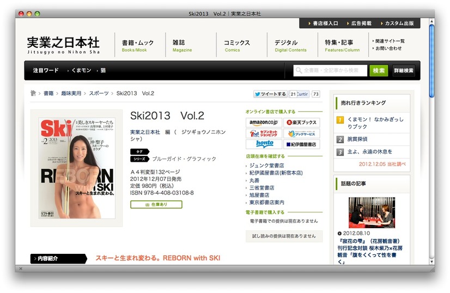
Task: Click the tweet count 21 bubble
Action: click(x=293, y=94)
